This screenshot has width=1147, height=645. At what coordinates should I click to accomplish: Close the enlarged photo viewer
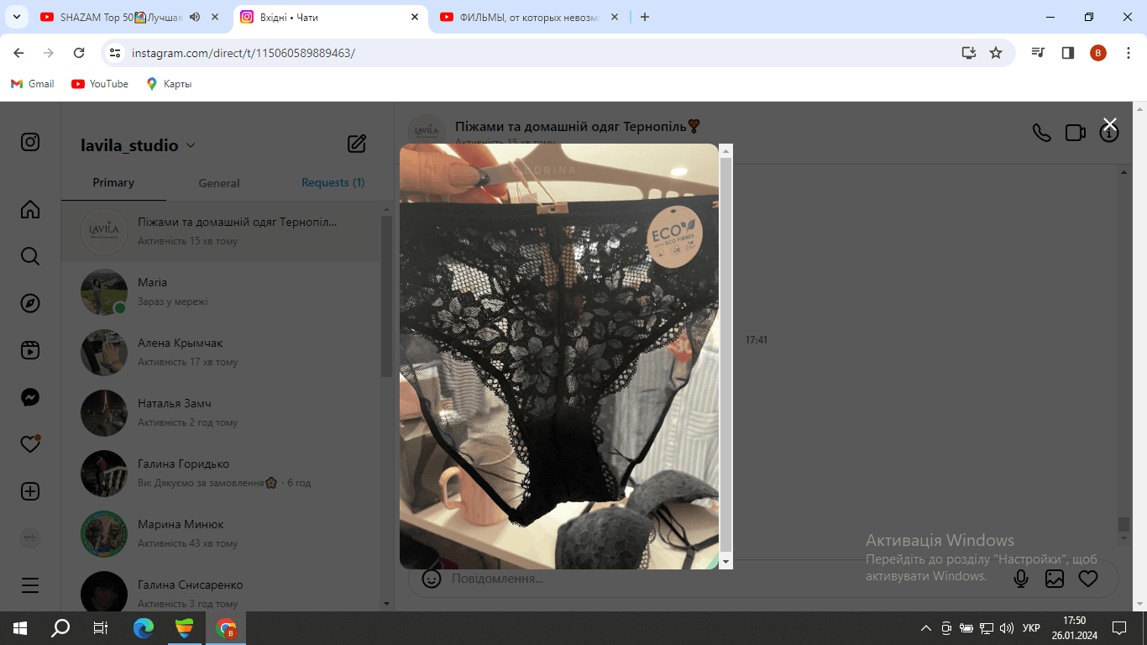(x=1109, y=124)
